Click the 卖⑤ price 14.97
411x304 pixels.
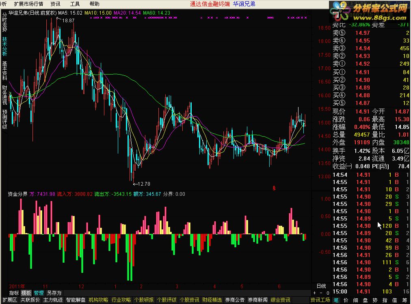(x=363, y=33)
